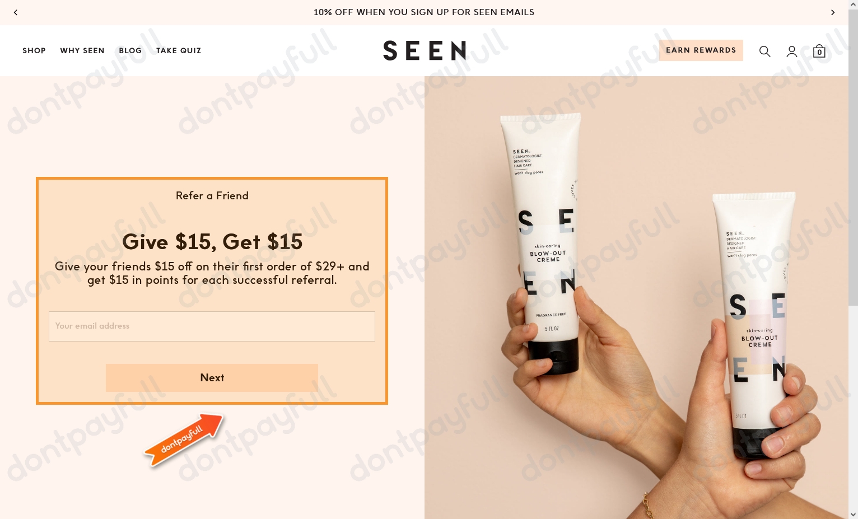Screen dimensions: 858x519
Task: Go to the Blog page
Action: (130, 50)
